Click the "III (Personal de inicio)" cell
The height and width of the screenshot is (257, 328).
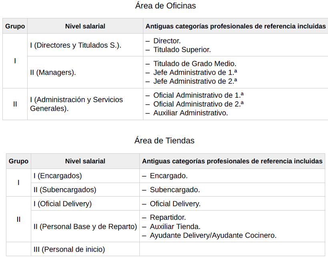pos(69,249)
